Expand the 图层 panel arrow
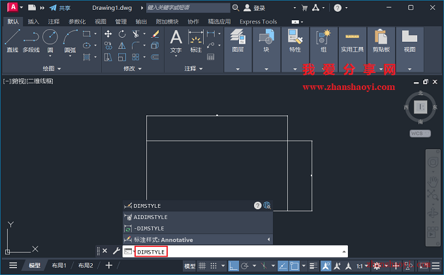Viewport: 444px width, 275px height. click(238, 69)
